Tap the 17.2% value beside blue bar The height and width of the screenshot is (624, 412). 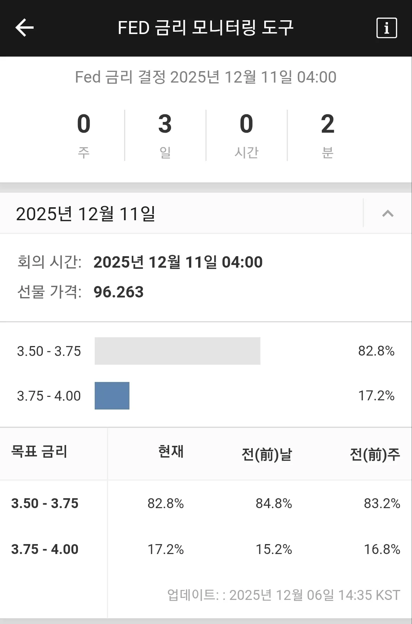[376, 396]
